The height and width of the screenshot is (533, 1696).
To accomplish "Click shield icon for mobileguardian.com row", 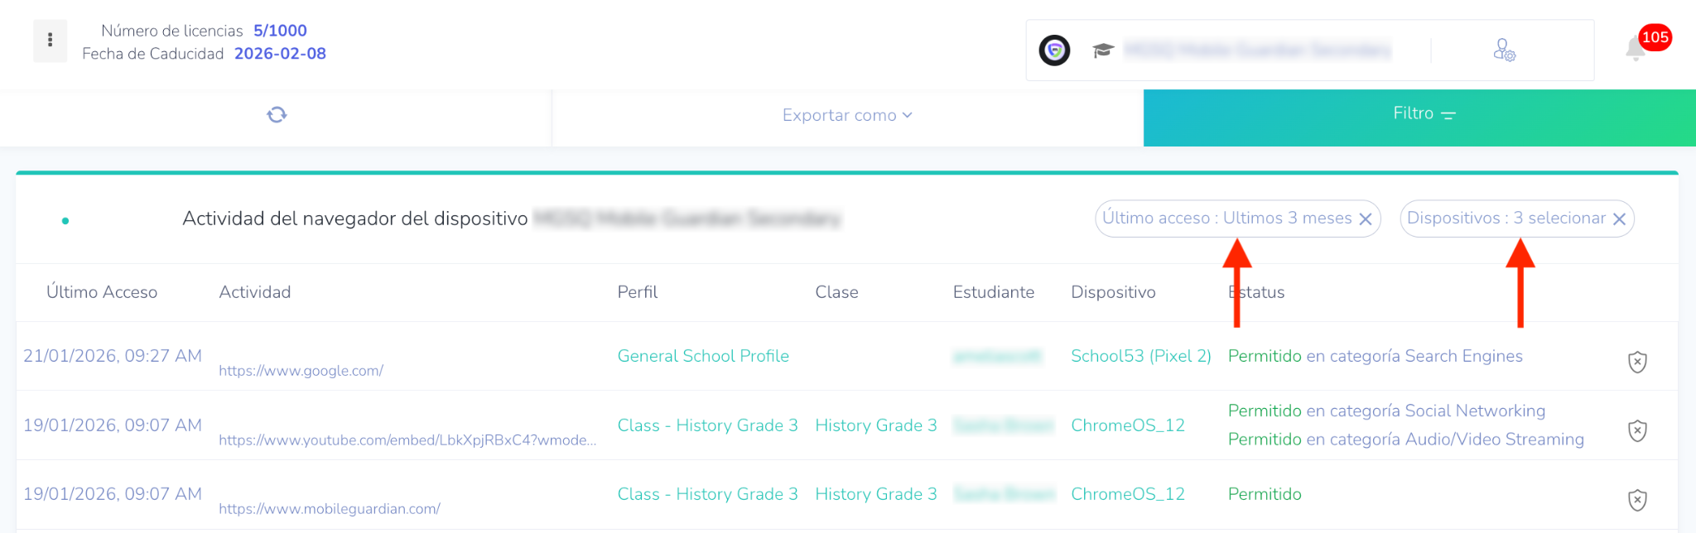I will (1637, 500).
